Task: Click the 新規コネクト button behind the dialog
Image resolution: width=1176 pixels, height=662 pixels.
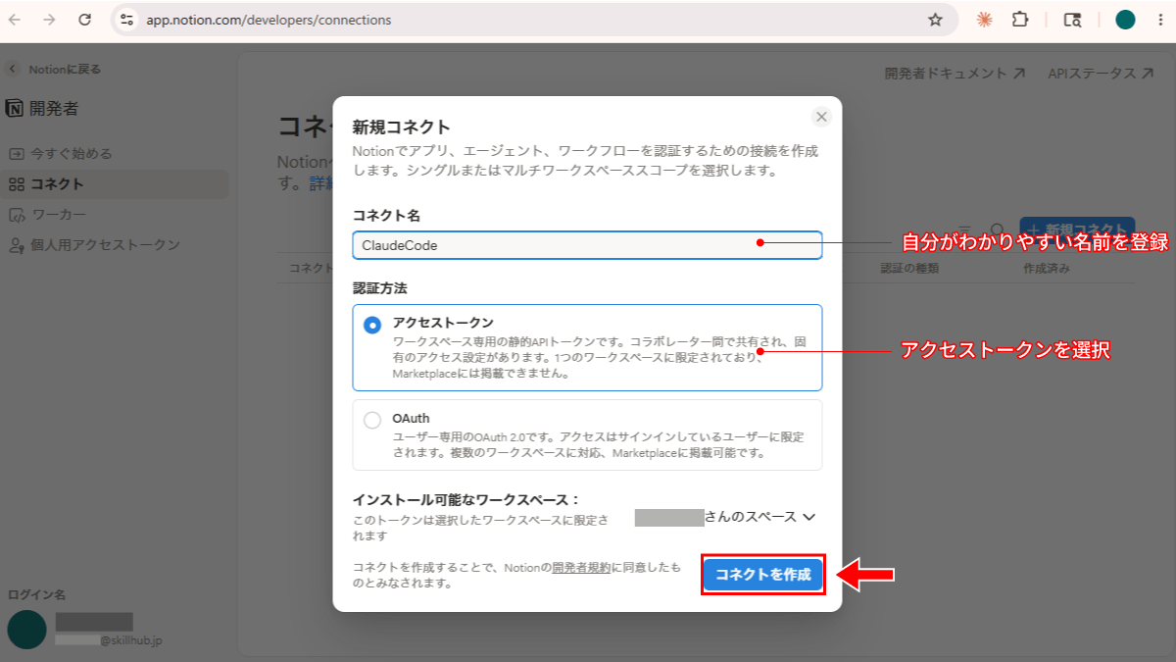Action: (x=1077, y=230)
